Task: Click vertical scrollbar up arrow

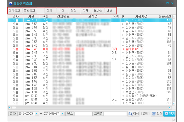Action: [174, 17]
